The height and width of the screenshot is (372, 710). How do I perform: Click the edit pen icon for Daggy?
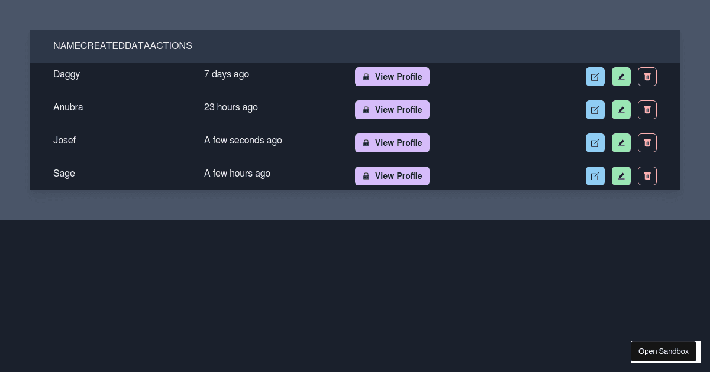[x=621, y=77]
